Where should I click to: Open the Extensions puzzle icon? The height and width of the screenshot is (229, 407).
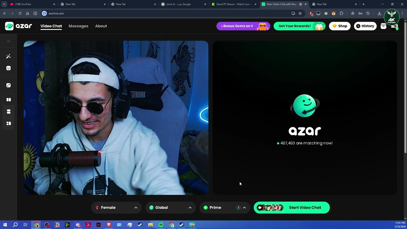341,13
